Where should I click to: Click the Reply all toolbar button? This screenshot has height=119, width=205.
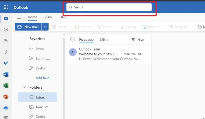[179, 27]
